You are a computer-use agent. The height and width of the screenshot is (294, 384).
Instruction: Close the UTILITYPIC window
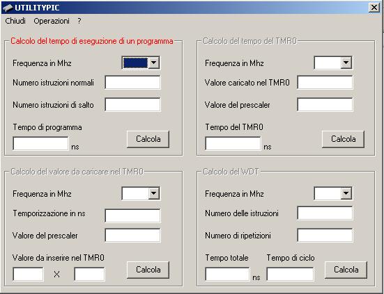click(x=374, y=8)
